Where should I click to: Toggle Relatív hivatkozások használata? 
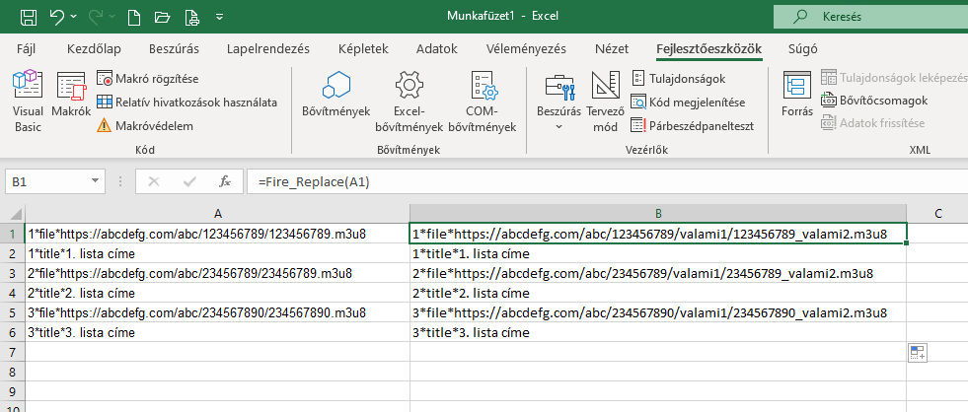click(x=186, y=102)
